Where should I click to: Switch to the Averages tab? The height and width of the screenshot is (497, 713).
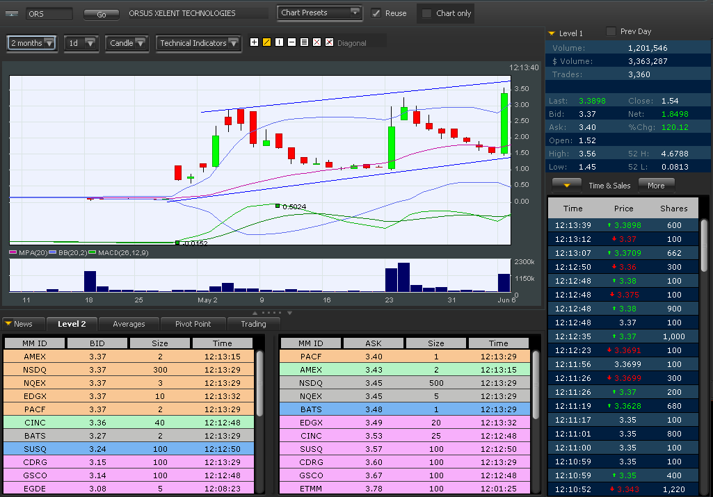[129, 324]
